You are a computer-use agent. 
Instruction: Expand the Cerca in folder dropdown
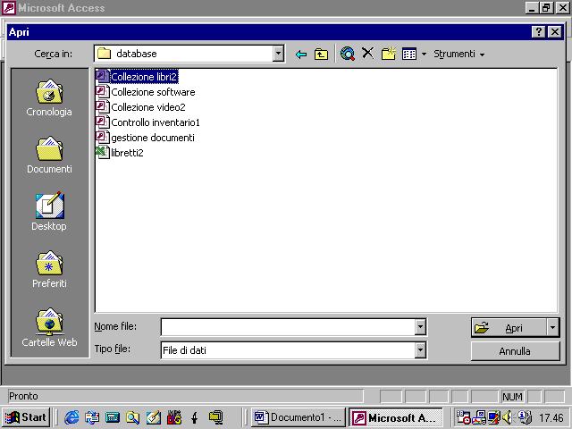coord(278,54)
